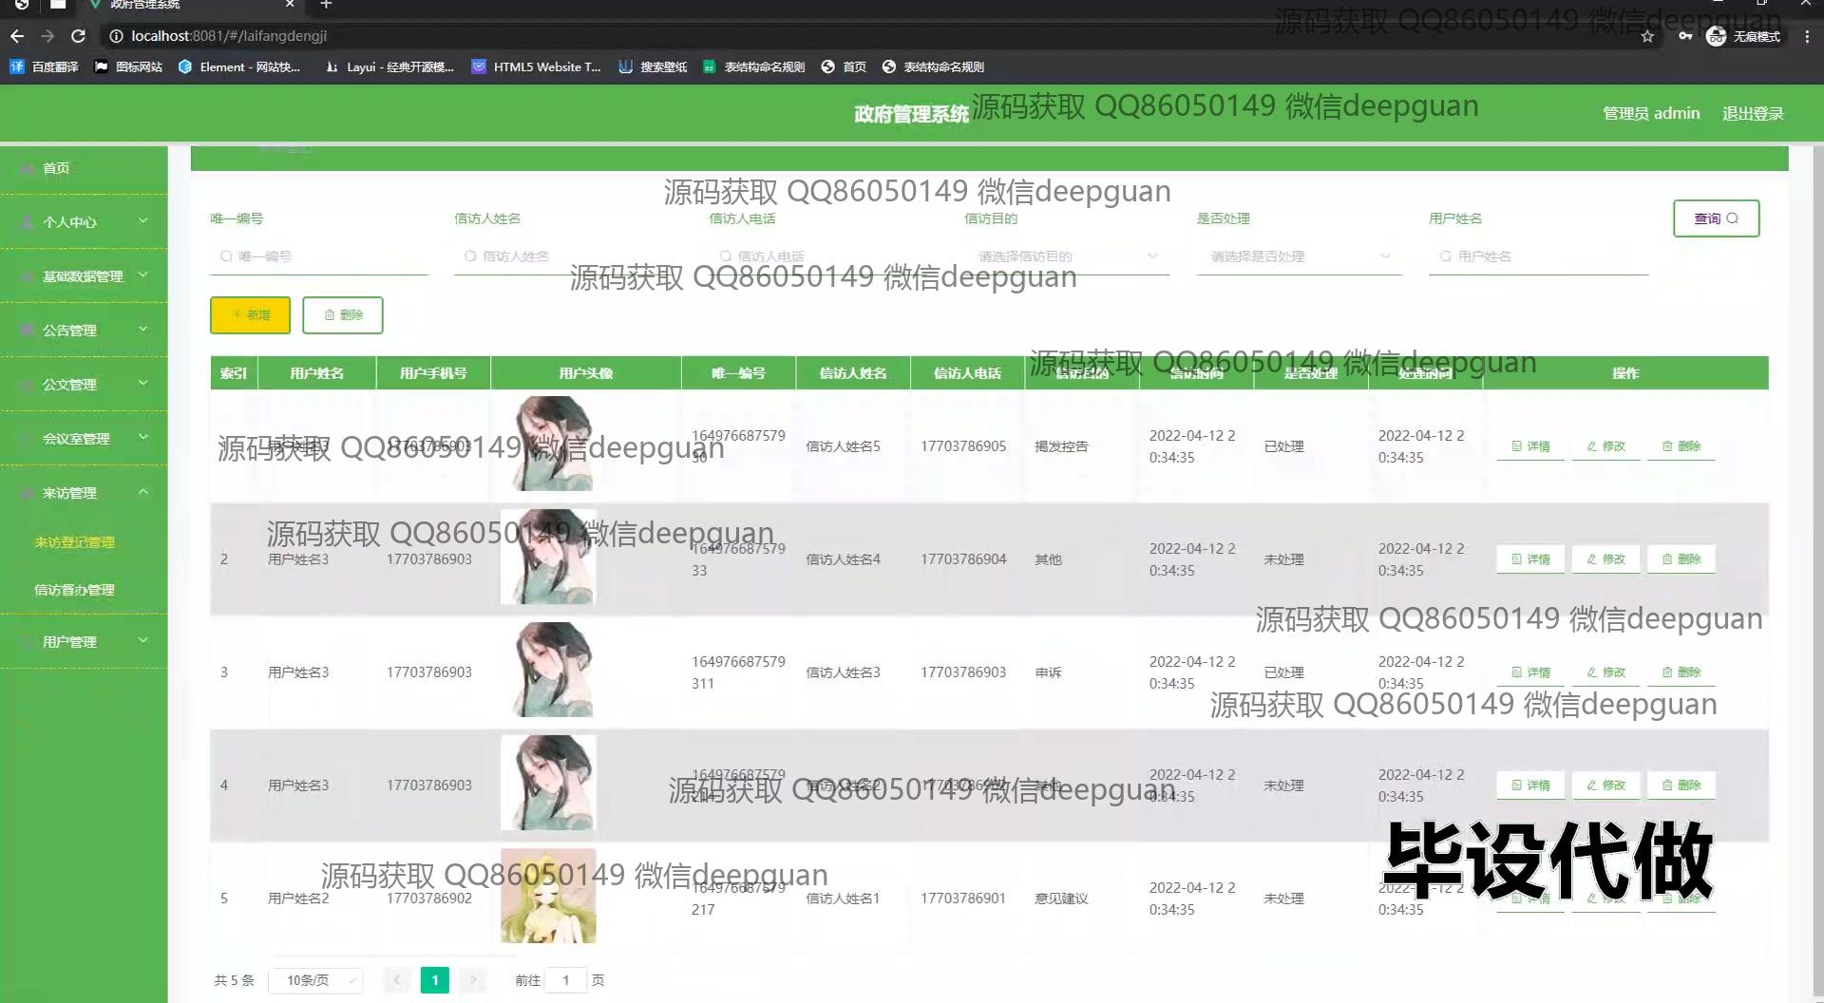
Task: Open the 首页 bookmark in bookmarks bar
Action: tap(844, 66)
